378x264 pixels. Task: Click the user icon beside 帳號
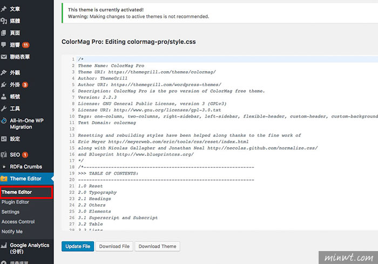[x=4, y=96]
